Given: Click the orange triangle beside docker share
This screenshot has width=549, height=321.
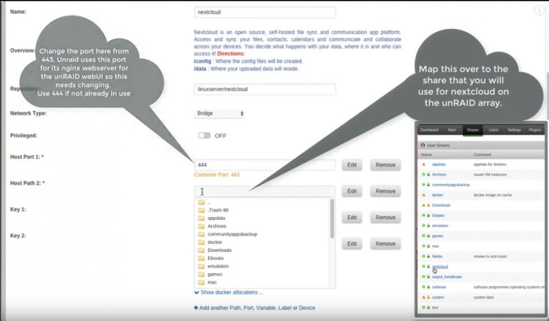Looking at the screenshot, I should (x=424, y=195).
